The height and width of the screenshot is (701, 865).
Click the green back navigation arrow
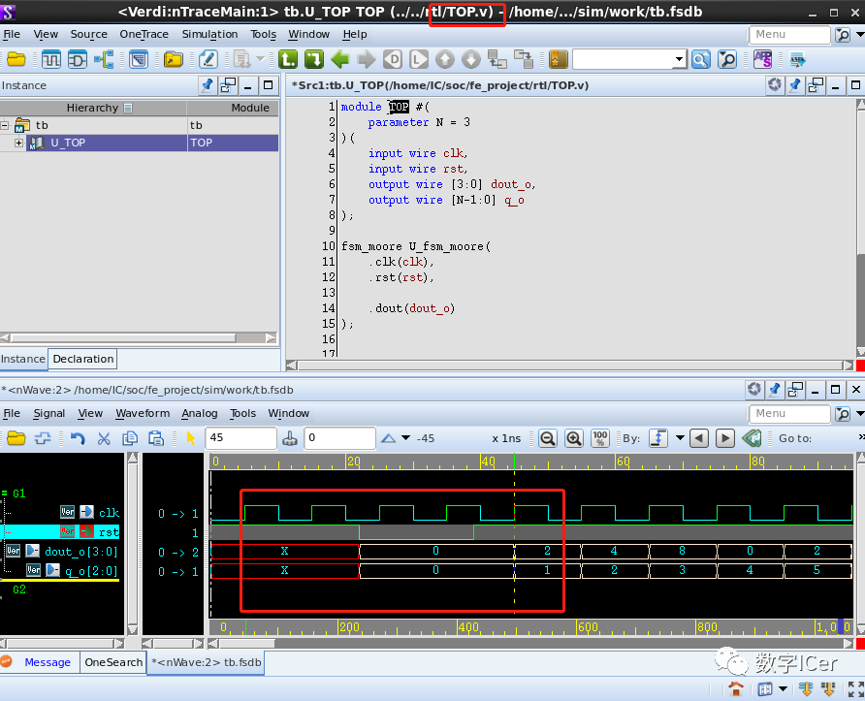pos(339,59)
